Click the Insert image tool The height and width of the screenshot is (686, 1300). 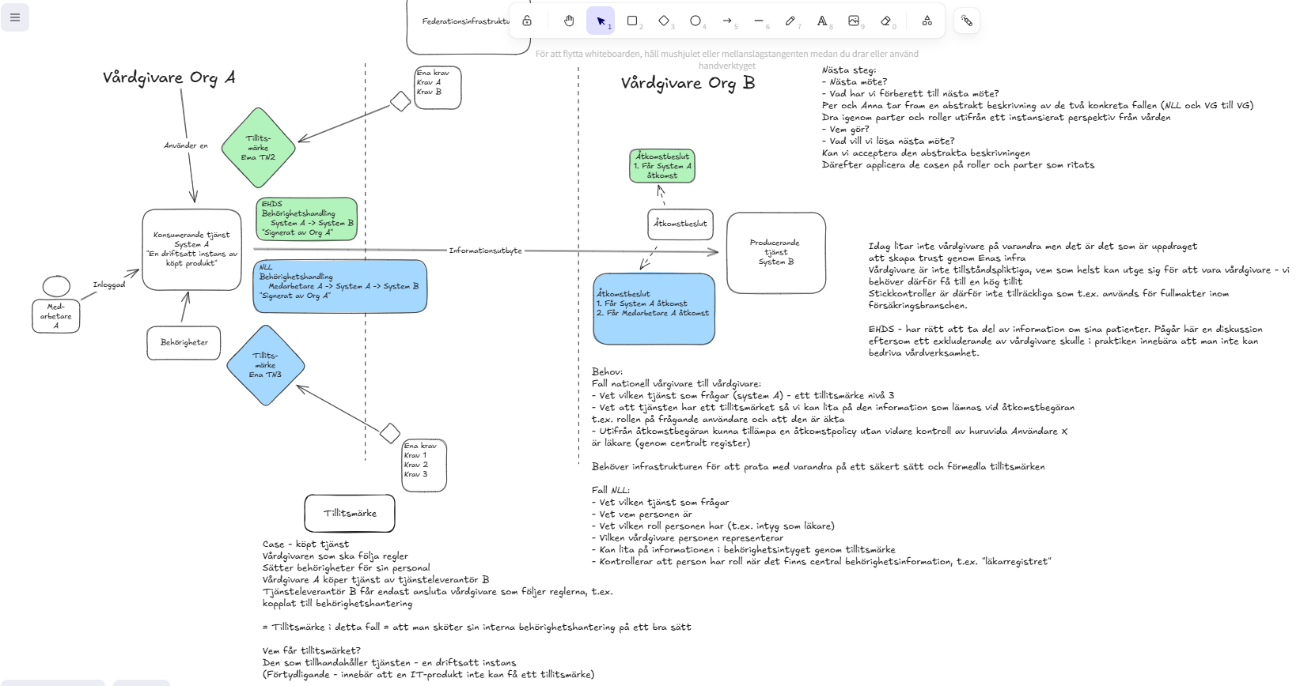click(x=854, y=21)
